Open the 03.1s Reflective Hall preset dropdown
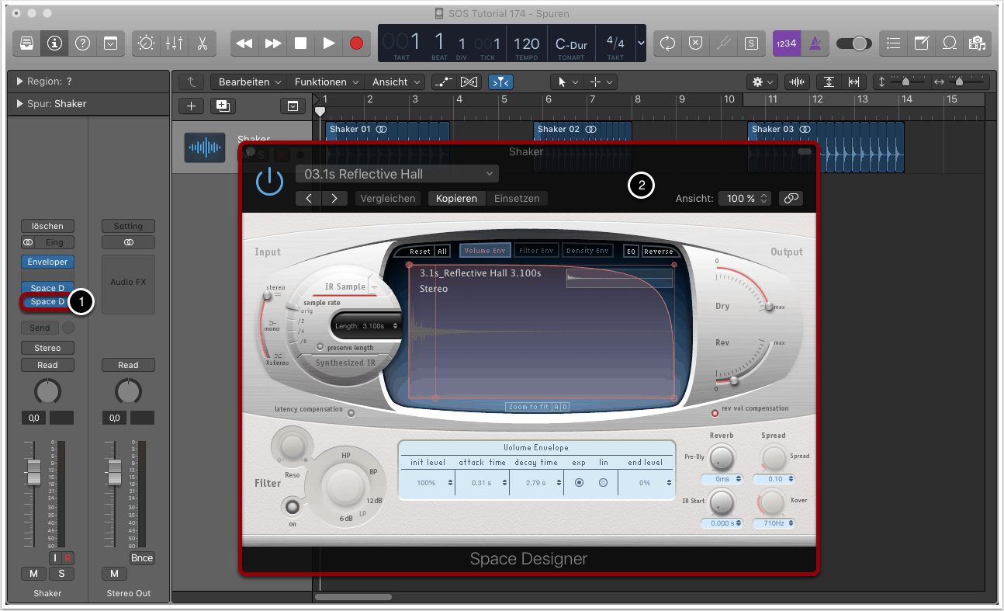1004x611 pixels. (x=396, y=174)
